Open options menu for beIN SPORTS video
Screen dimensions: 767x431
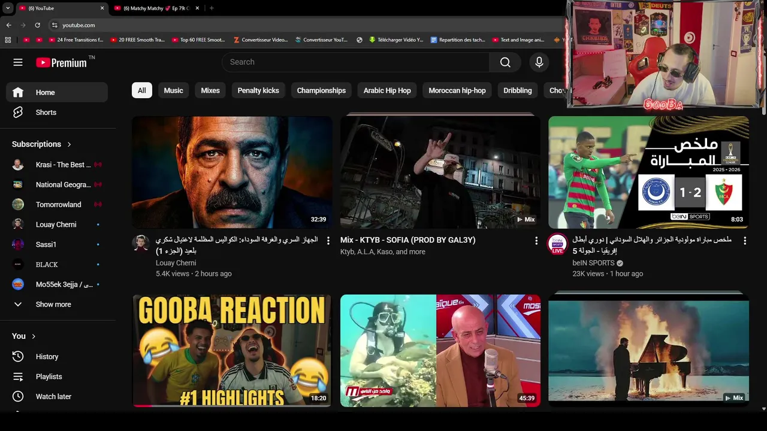point(745,241)
